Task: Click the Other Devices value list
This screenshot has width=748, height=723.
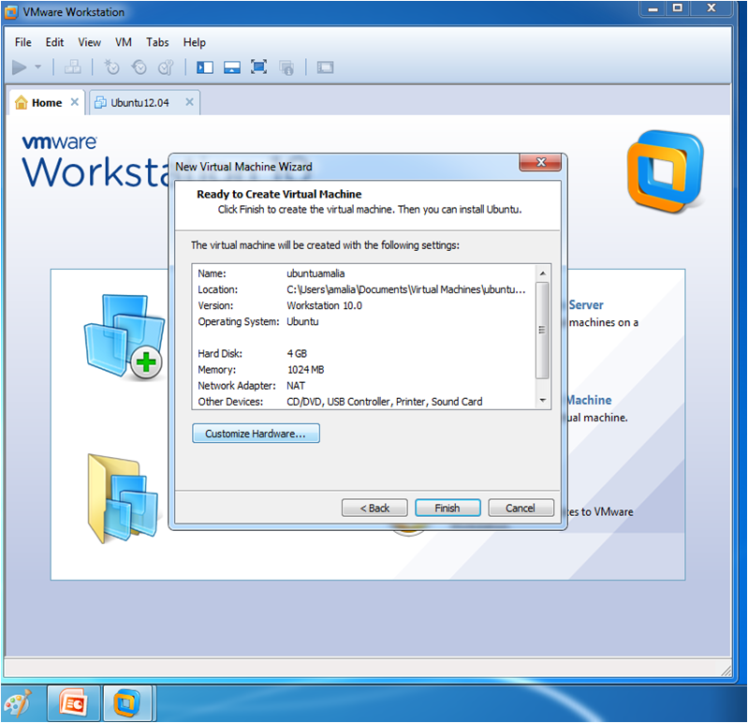Action: [x=385, y=402]
